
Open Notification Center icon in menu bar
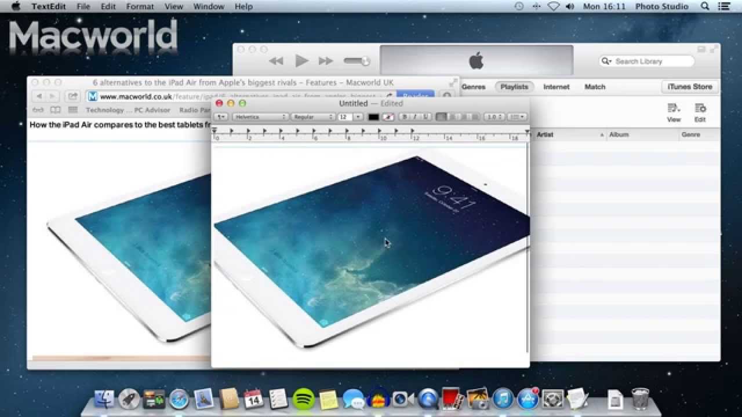[723, 6]
